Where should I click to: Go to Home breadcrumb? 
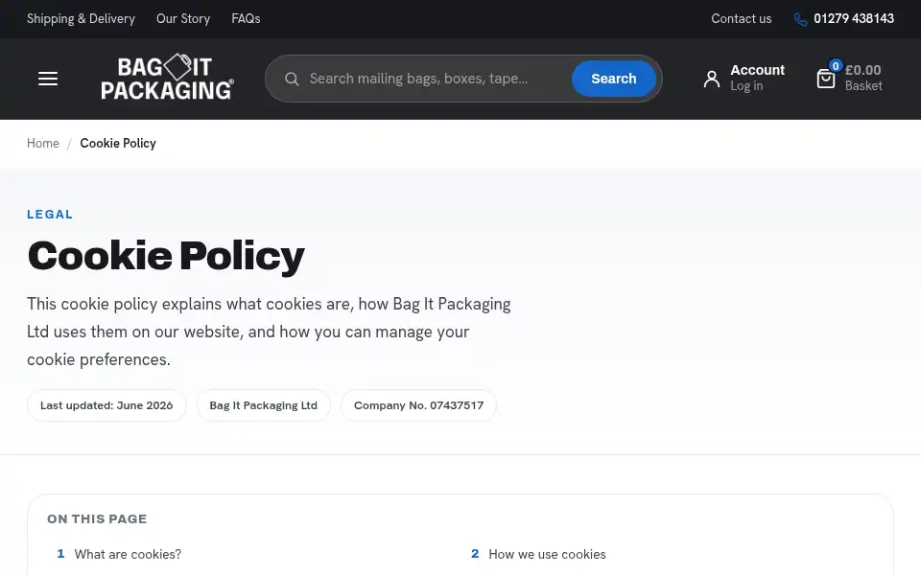[43, 143]
